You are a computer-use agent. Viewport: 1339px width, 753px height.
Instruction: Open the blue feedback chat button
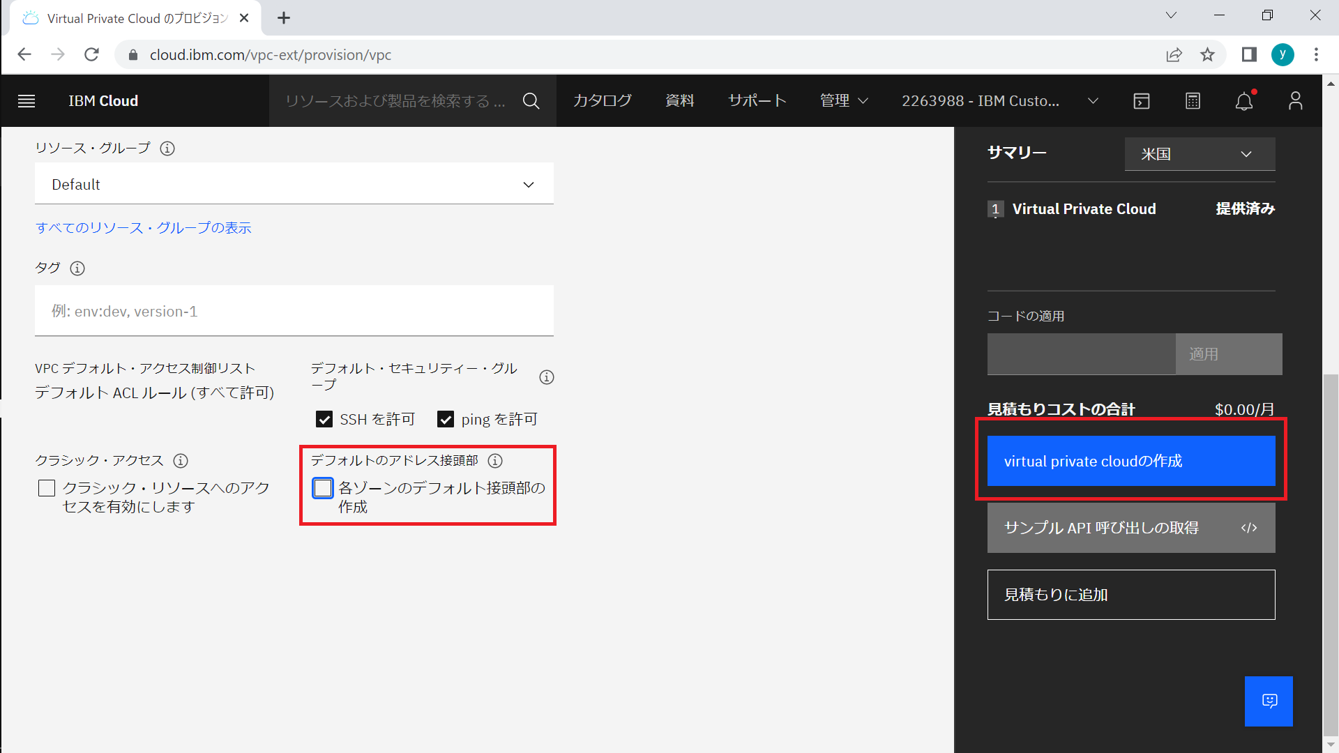coord(1269,701)
